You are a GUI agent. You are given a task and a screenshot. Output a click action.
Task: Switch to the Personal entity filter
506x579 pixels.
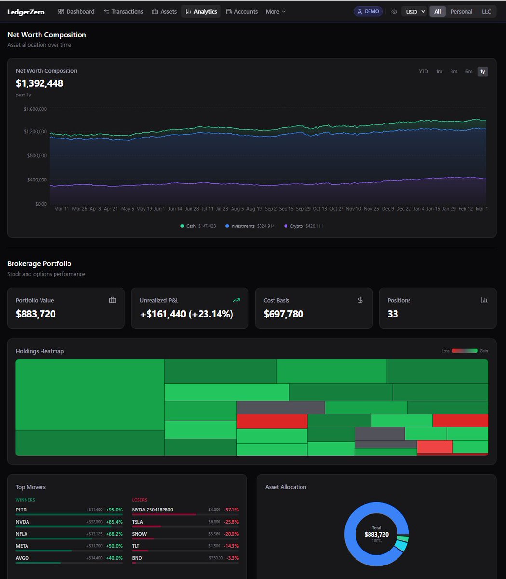click(x=461, y=11)
